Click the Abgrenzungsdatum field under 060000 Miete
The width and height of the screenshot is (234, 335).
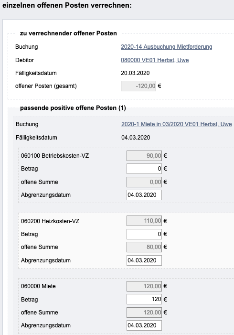click(144, 325)
